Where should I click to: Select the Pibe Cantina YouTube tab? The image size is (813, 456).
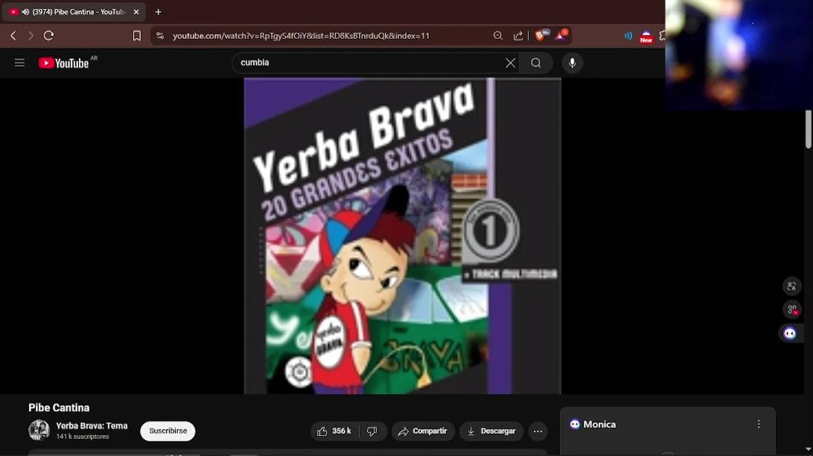click(73, 12)
